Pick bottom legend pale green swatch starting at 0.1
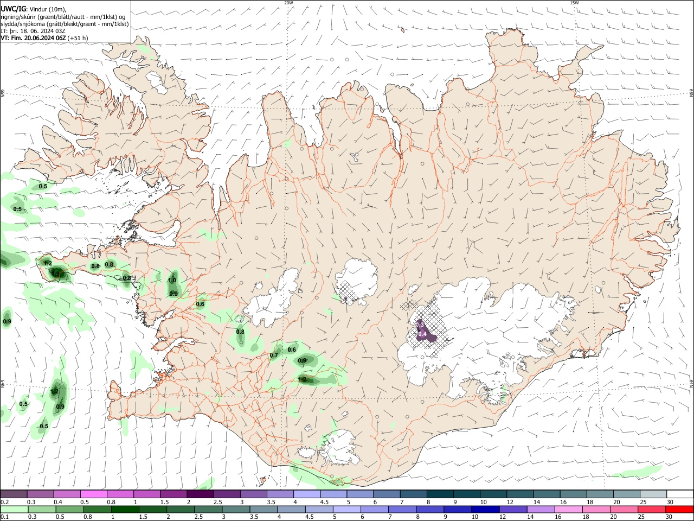The height and width of the screenshot is (521, 694). click(x=14, y=510)
